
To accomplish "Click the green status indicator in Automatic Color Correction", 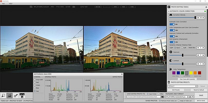I will point(205,11).
